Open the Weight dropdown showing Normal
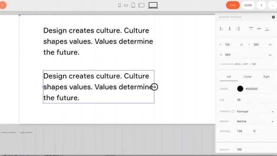 tap(255, 121)
